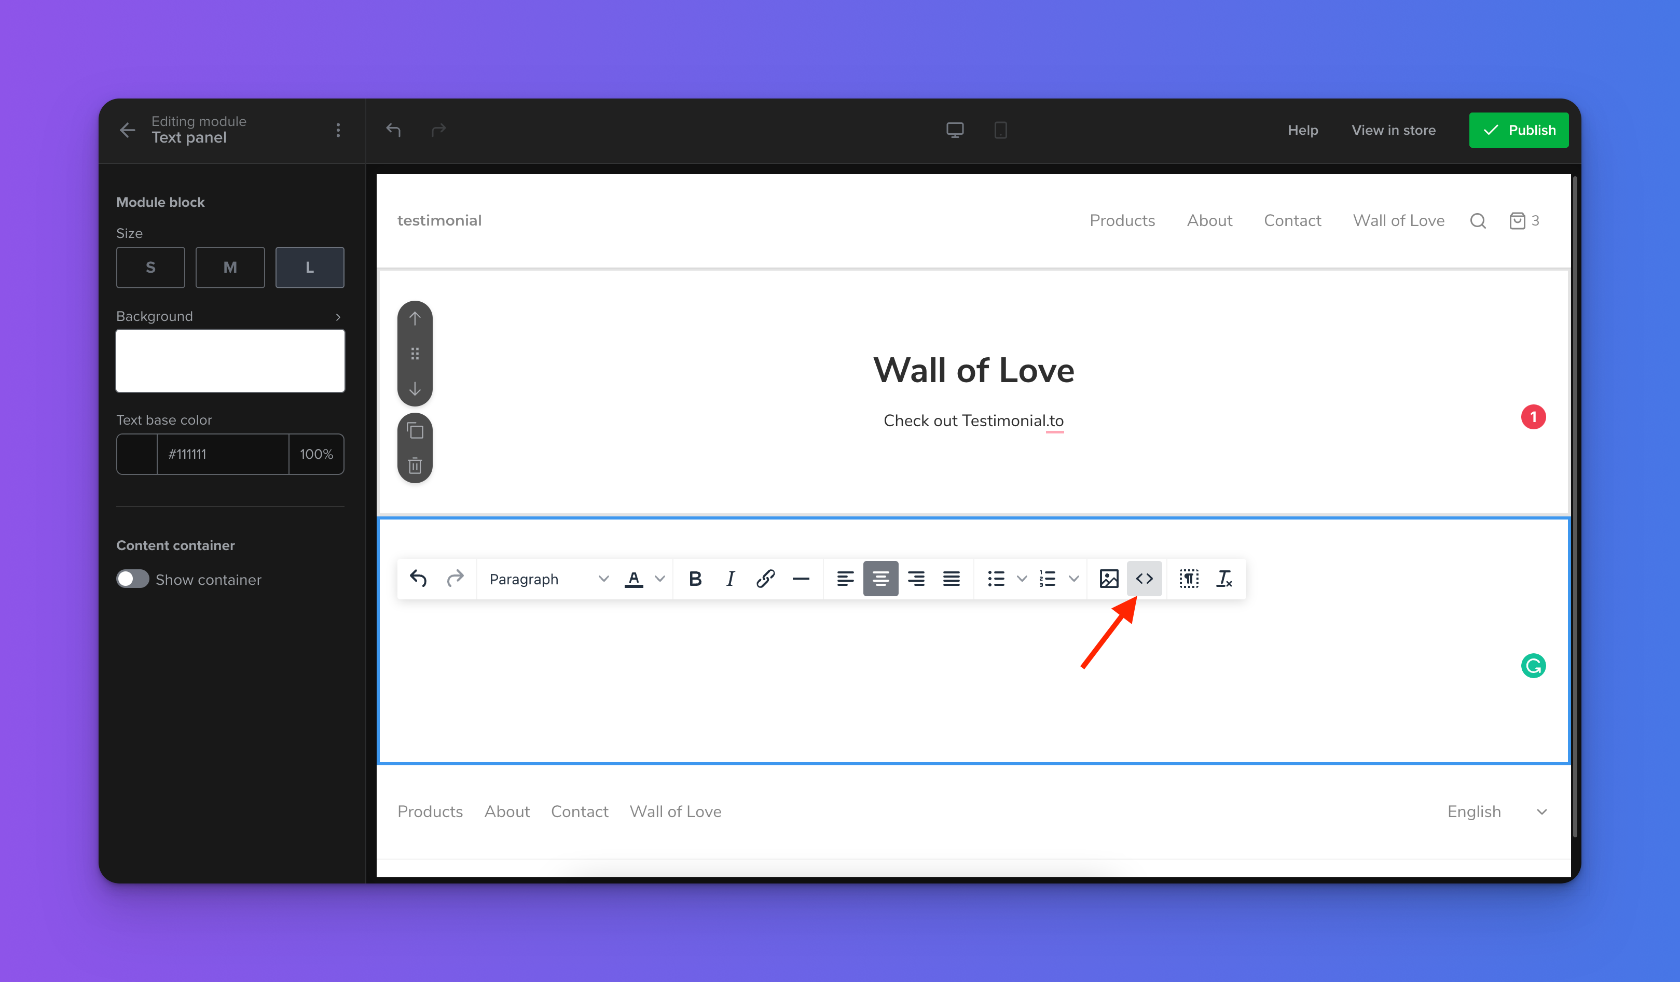The width and height of the screenshot is (1680, 982).
Task: Open the Text base color swatch
Action: [x=136, y=454]
